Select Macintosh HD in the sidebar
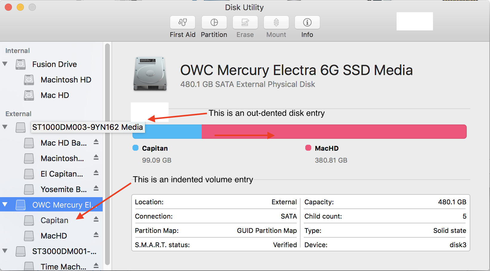The height and width of the screenshot is (271, 490). (x=66, y=80)
